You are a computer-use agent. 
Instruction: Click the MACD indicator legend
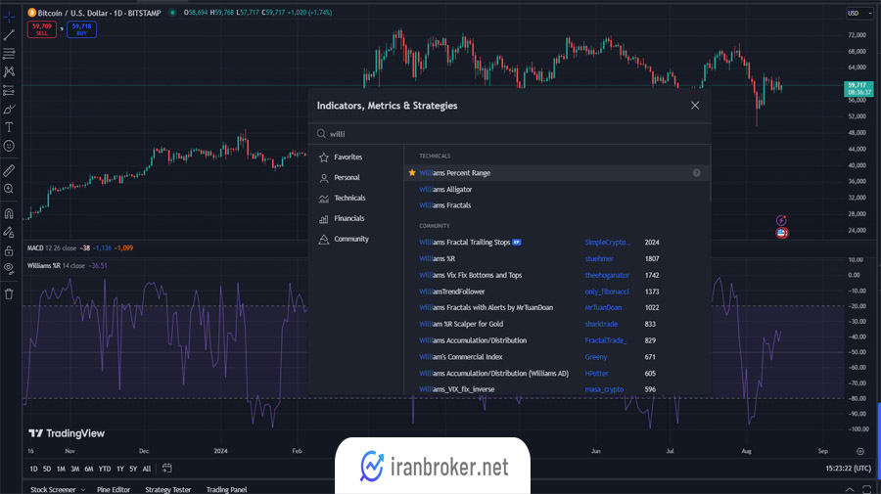point(80,248)
